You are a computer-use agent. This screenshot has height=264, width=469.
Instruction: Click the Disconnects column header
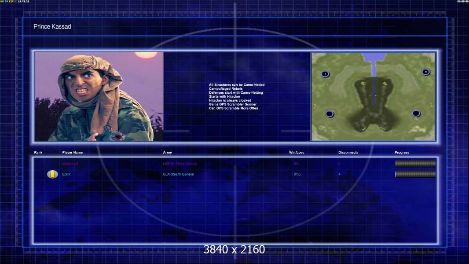[x=348, y=153]
